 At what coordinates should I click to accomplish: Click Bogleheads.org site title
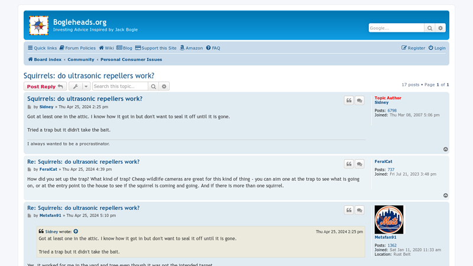click(80, 22)
